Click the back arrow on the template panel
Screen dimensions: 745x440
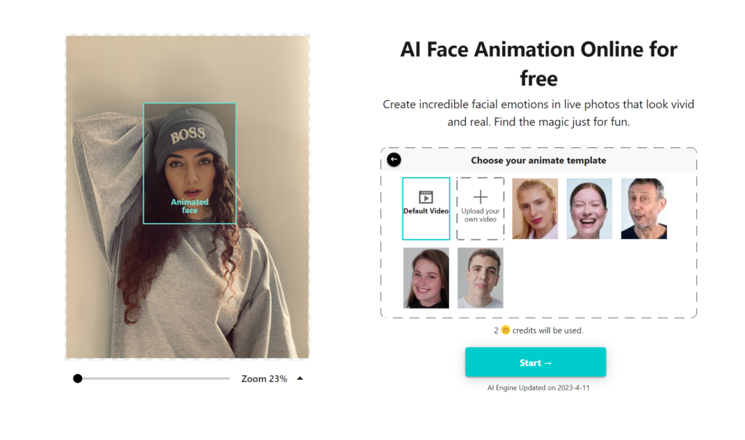pyautogui.click(x=394, y=160)
